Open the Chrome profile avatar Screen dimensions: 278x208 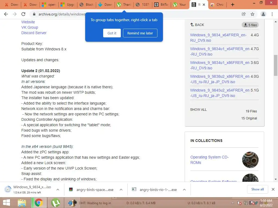[x=263, y=14]
